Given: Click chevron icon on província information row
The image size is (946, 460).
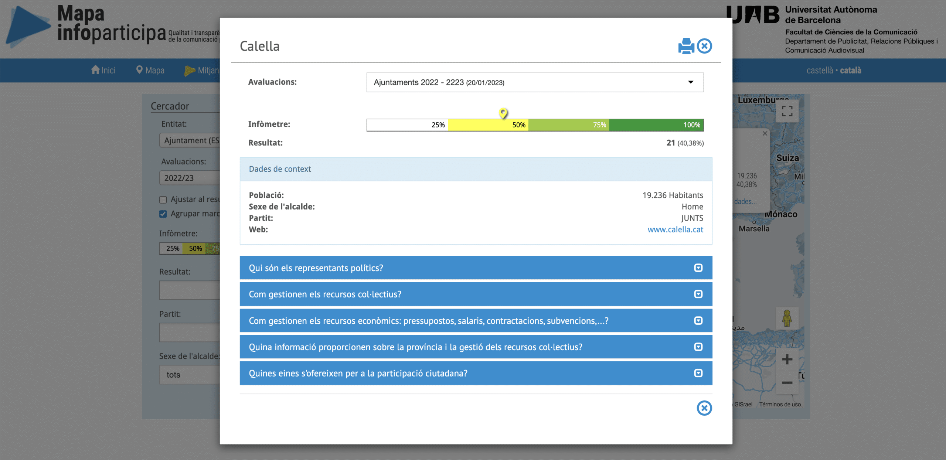Looking at the screenshot, I should tap(698, 347).
